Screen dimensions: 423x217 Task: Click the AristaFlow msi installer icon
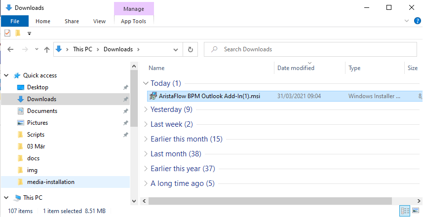tap(153, 96)
